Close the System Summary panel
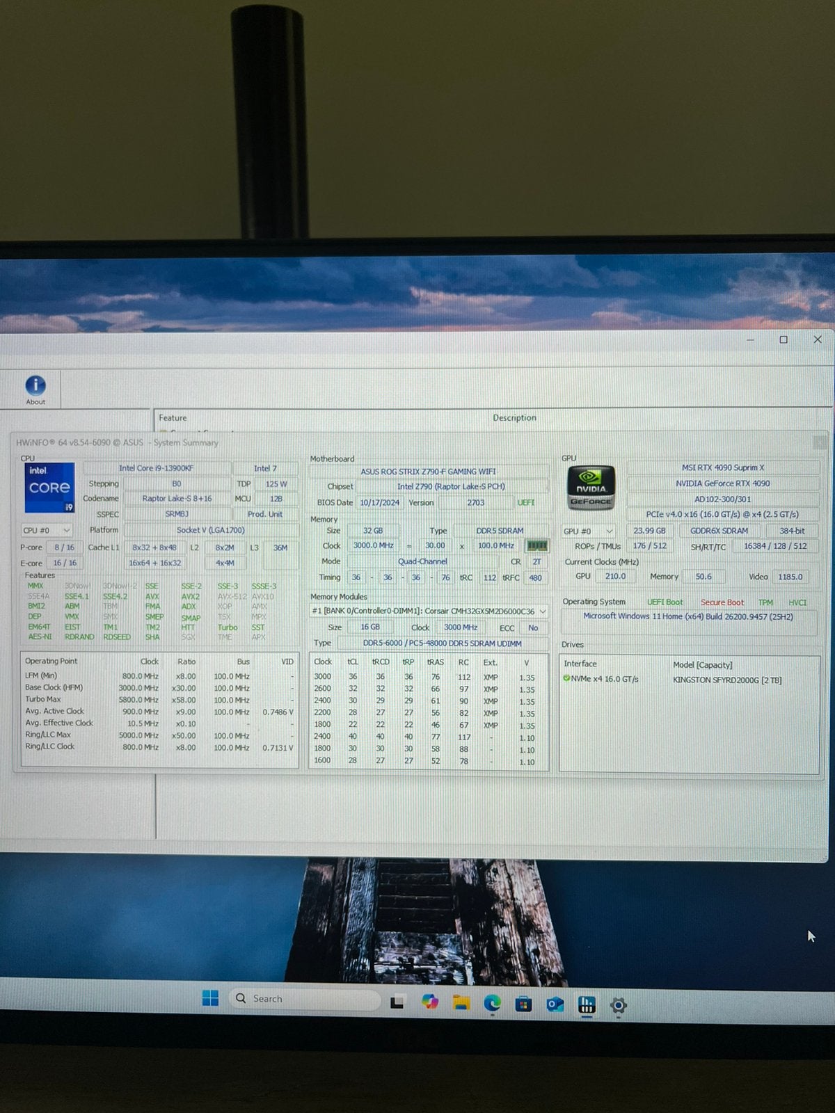 pyautogui.click(x=819, y=442)
